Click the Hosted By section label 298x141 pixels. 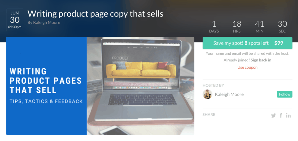click(x=213, y=85)
